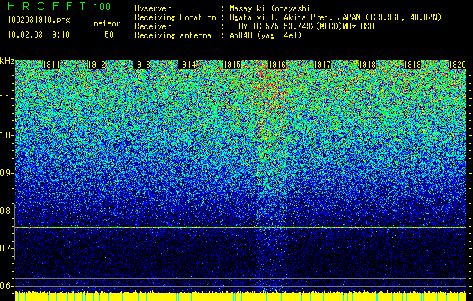
Task: Click the Ovserver field label
Action: coord(153,8)
